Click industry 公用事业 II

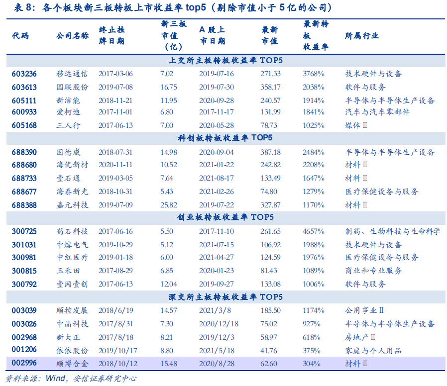tap(364, 310)
